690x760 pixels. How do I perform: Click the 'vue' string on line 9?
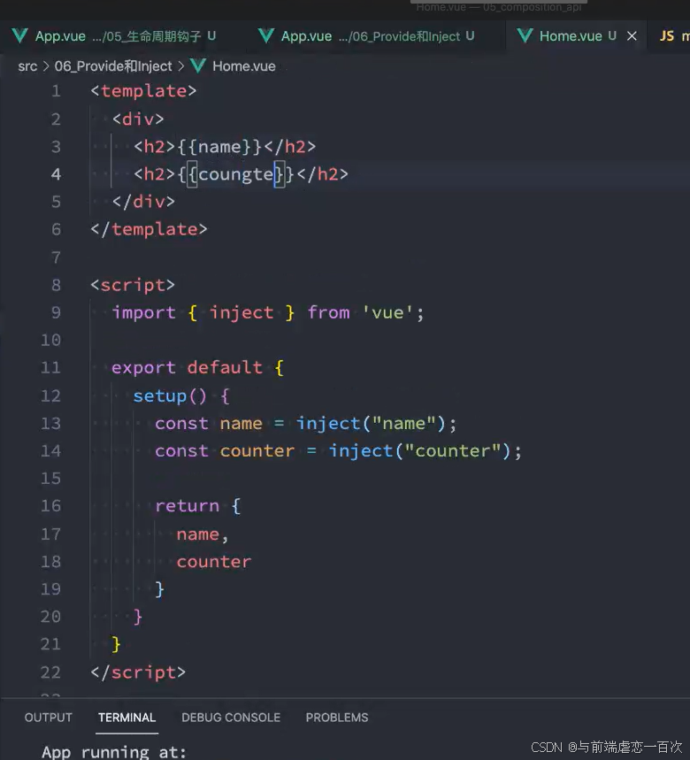387,312
